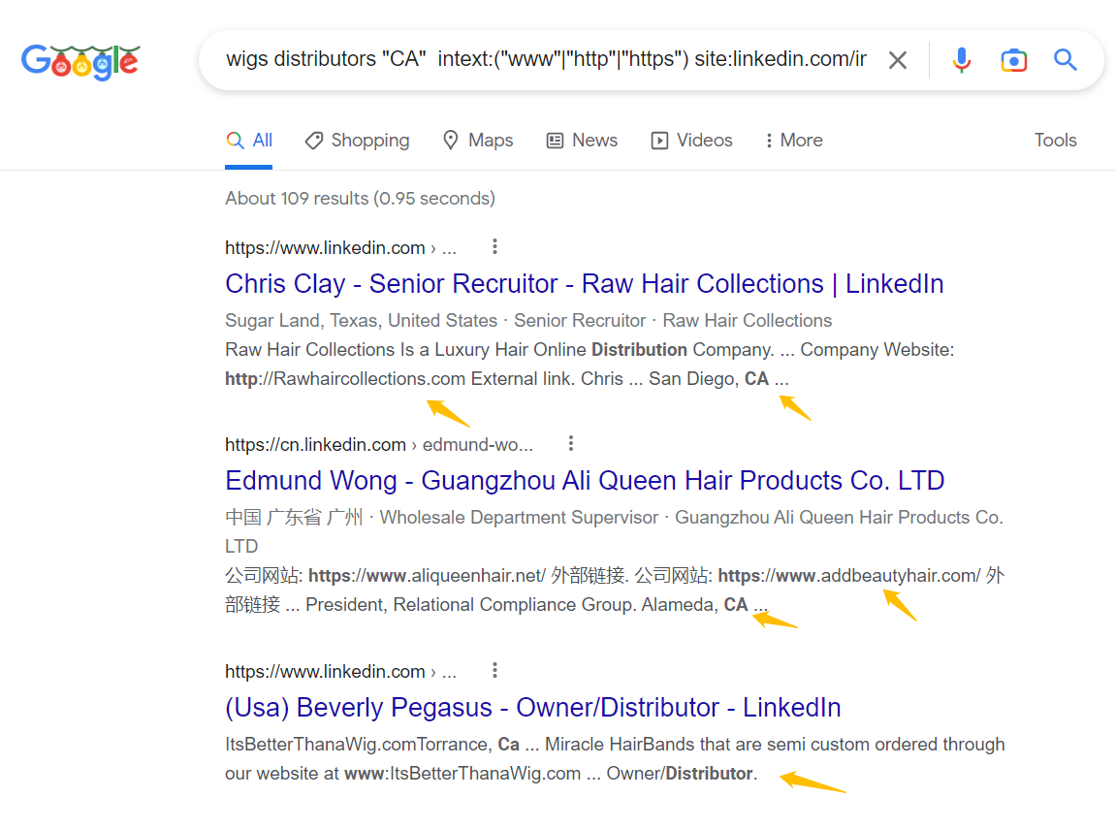Image resolution: width=1115 pixels, height=829 pixels.
Task: Click 'San Diego, CA' text in snippet
Action: point(708,379)
